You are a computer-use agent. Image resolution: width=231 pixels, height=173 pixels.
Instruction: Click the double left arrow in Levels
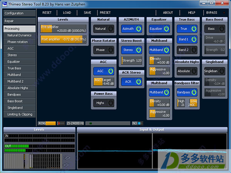click(x=66, y=165)
